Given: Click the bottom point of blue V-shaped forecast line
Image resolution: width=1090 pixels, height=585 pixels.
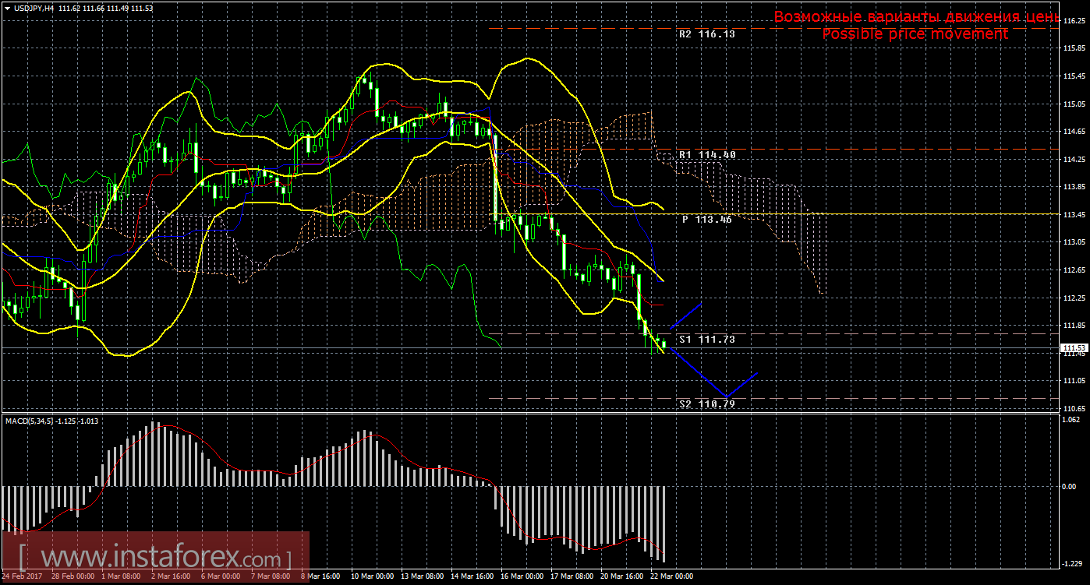Looking at the screenshot, I should 726,396.
